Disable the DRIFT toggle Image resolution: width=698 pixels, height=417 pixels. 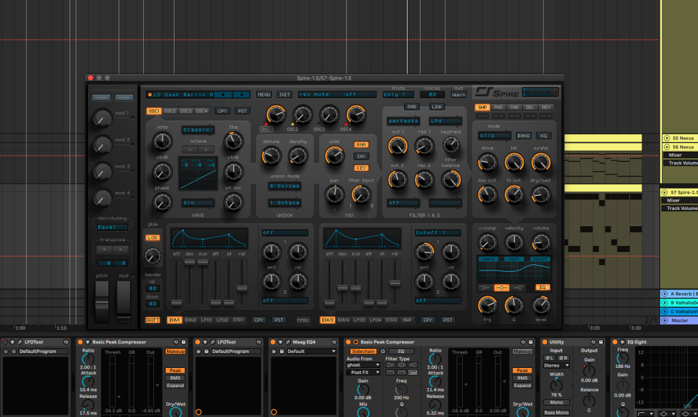click(x=153, y=320)
